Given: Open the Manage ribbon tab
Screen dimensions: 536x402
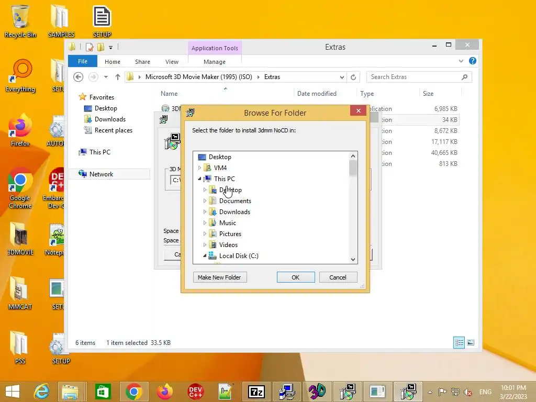Looking at the screenshot, I should [x=214, y=62].
